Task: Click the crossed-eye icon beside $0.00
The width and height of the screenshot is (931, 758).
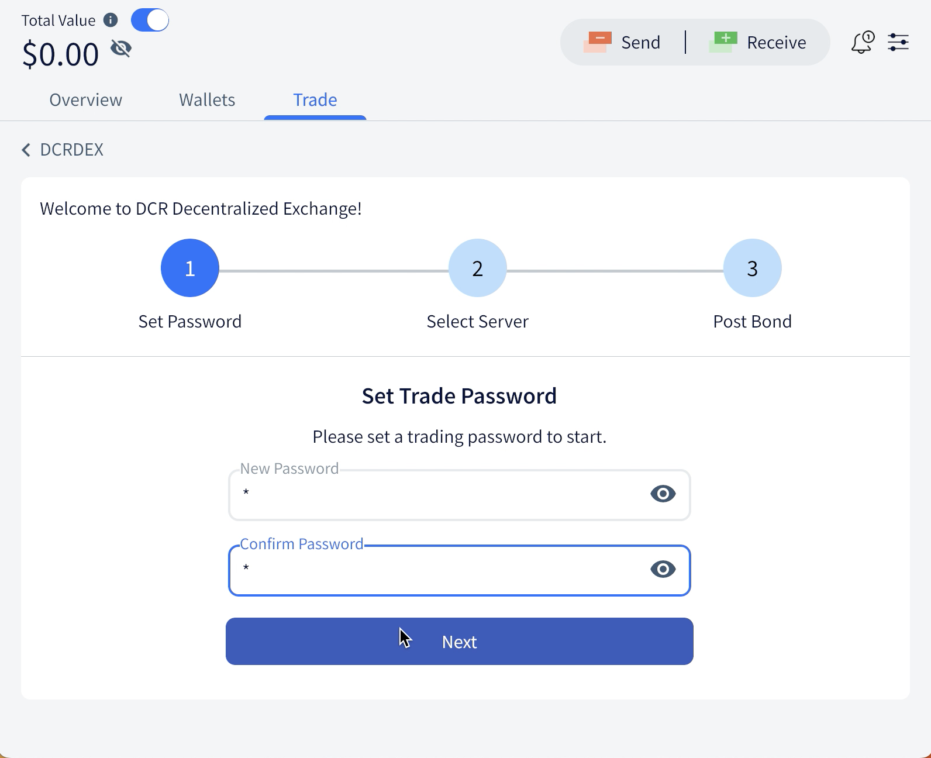Action: (x=121, y=49)
